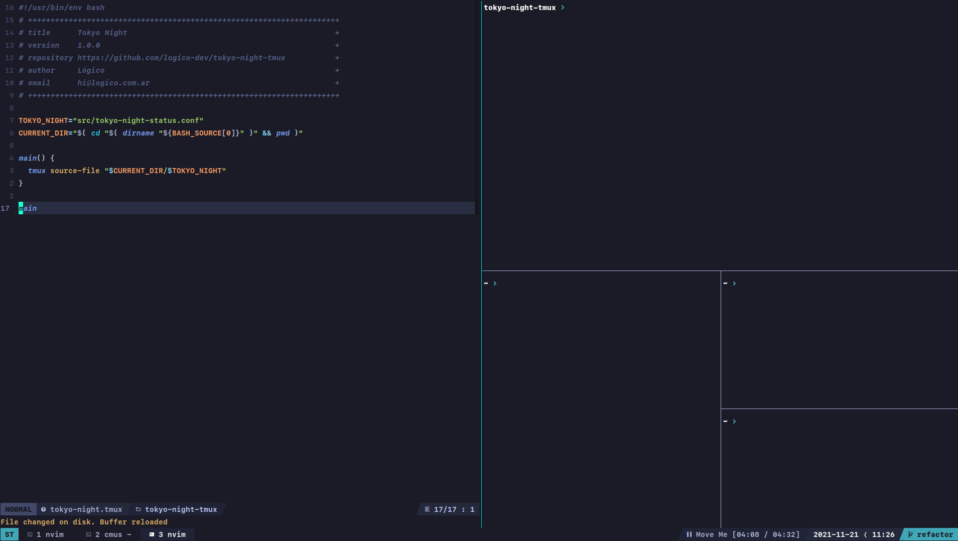Image resolution: width=958 pixels, height=541 pixels.
Task: Click the refactor branch name
Action: point(935,534)
